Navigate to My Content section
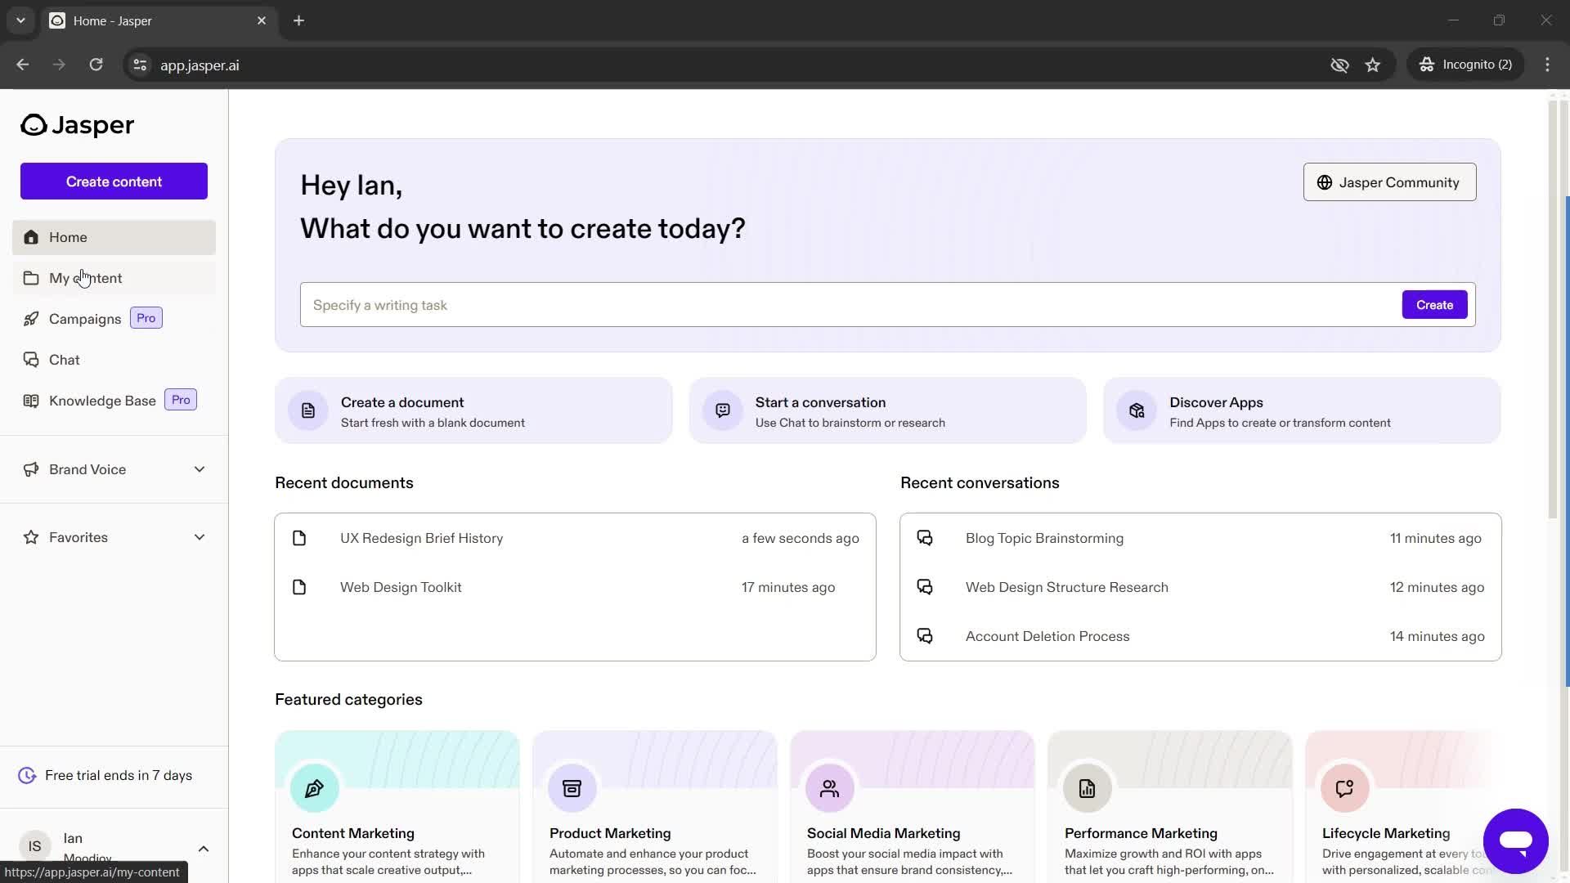Image resolution: width=1570 pixels, height=883 pixels. [85, 277]
